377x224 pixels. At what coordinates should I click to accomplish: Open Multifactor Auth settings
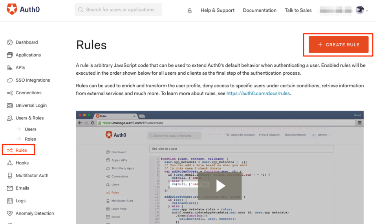point(32,175)
